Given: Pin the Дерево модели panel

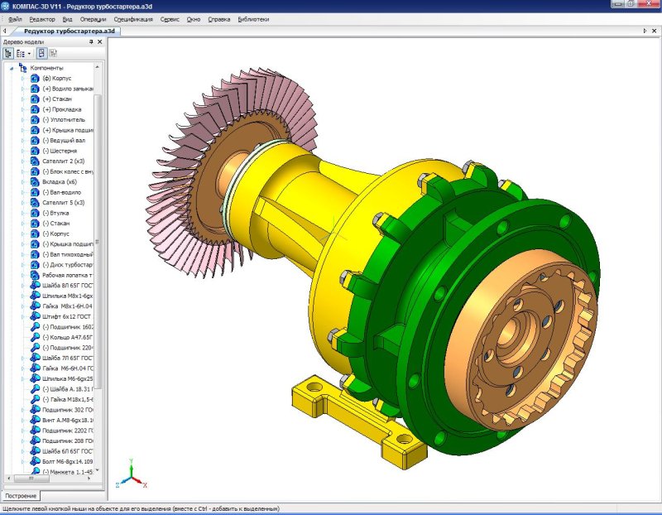Looking at the screenshot, I should (x=91, y=42).
